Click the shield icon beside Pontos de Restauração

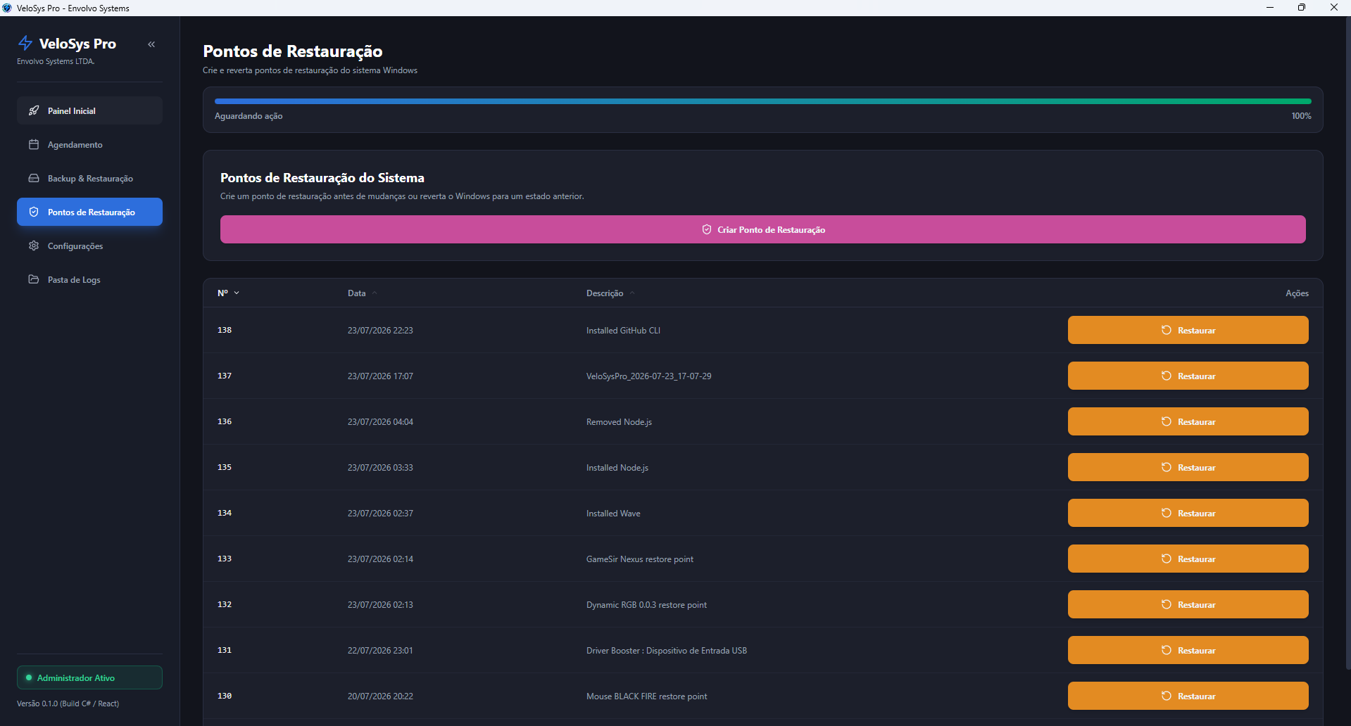[34, 212]
